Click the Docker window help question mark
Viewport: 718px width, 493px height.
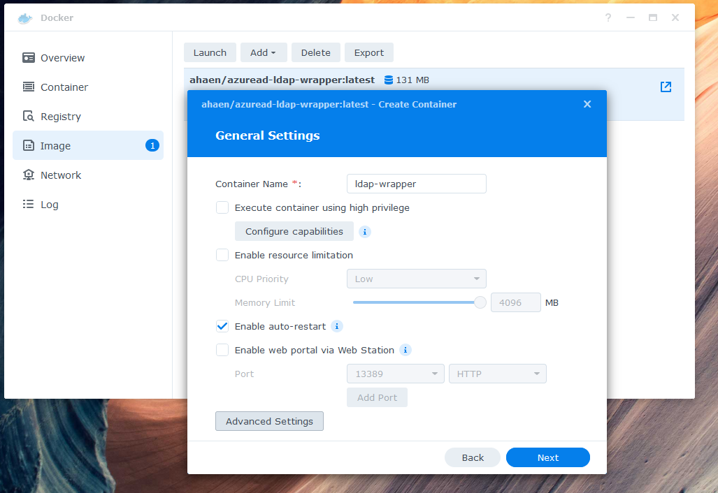(x=608, y=17)
